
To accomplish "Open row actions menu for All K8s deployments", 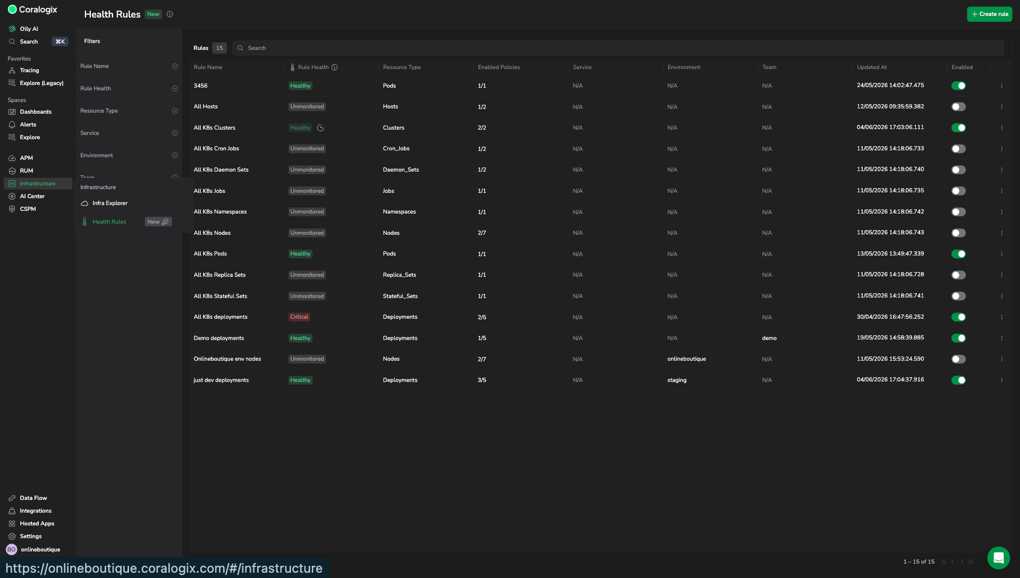I will [x=1001, y=317].
